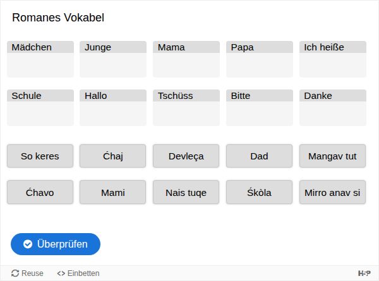
Task: Click the H5P logo icon
Action: tap(364, 273)
